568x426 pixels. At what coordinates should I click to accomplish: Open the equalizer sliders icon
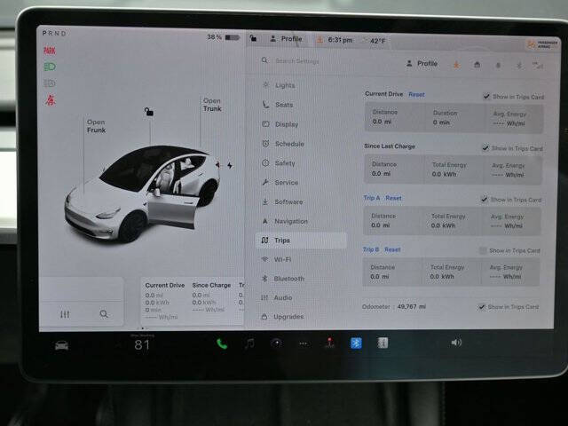click(65, 314)
